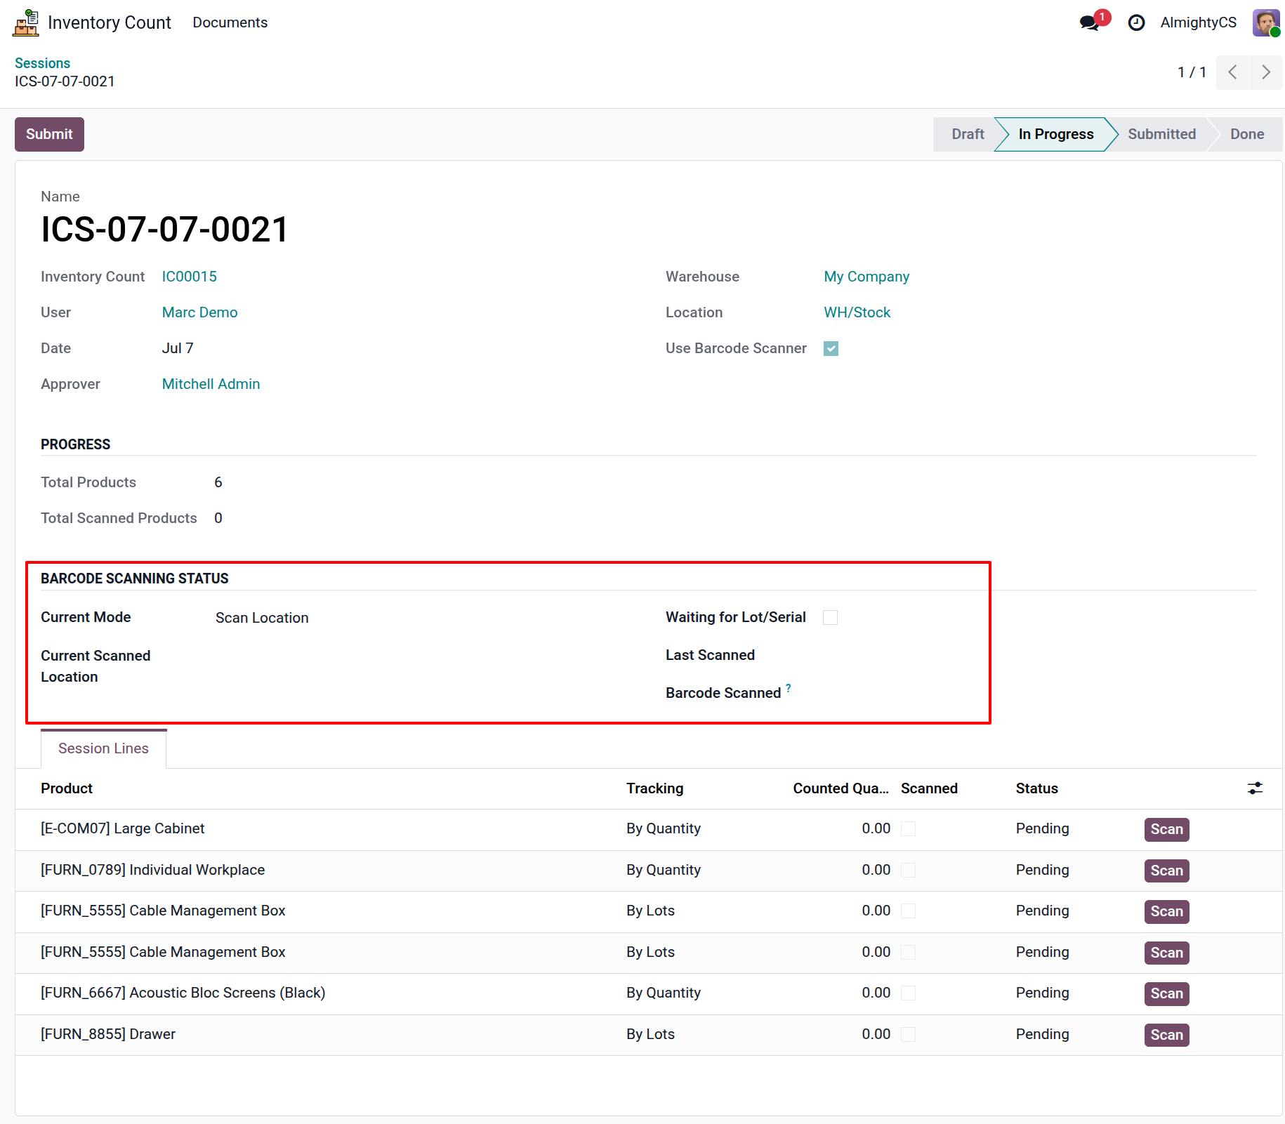Select the Session Lines tab
This screenshot has height=1124, width=1285.
click(103, 748)
